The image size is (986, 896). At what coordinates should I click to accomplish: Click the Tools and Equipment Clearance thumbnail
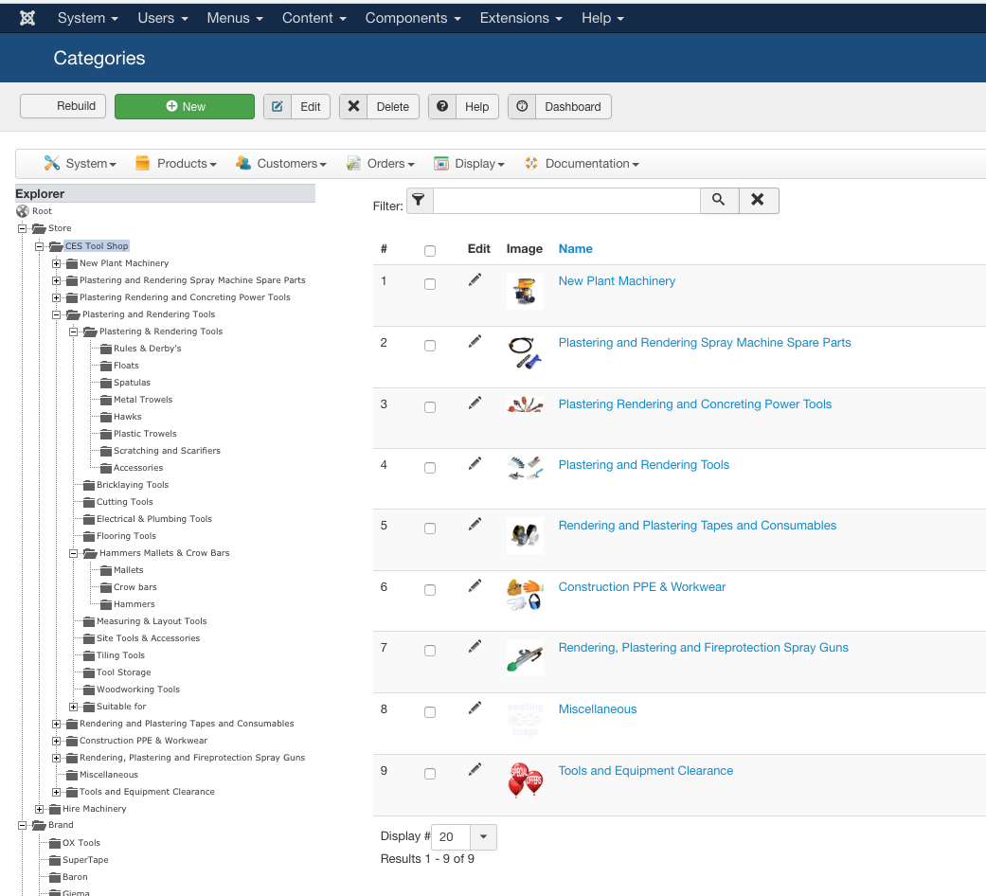[525, 780]
